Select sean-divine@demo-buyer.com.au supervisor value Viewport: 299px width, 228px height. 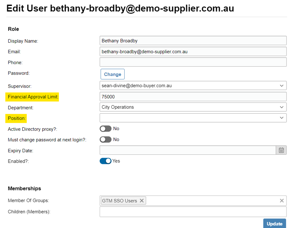click(137, 86)
